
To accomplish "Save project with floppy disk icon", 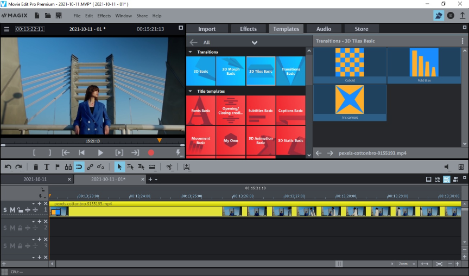I will pyautogui.click(x=59, y=16).
